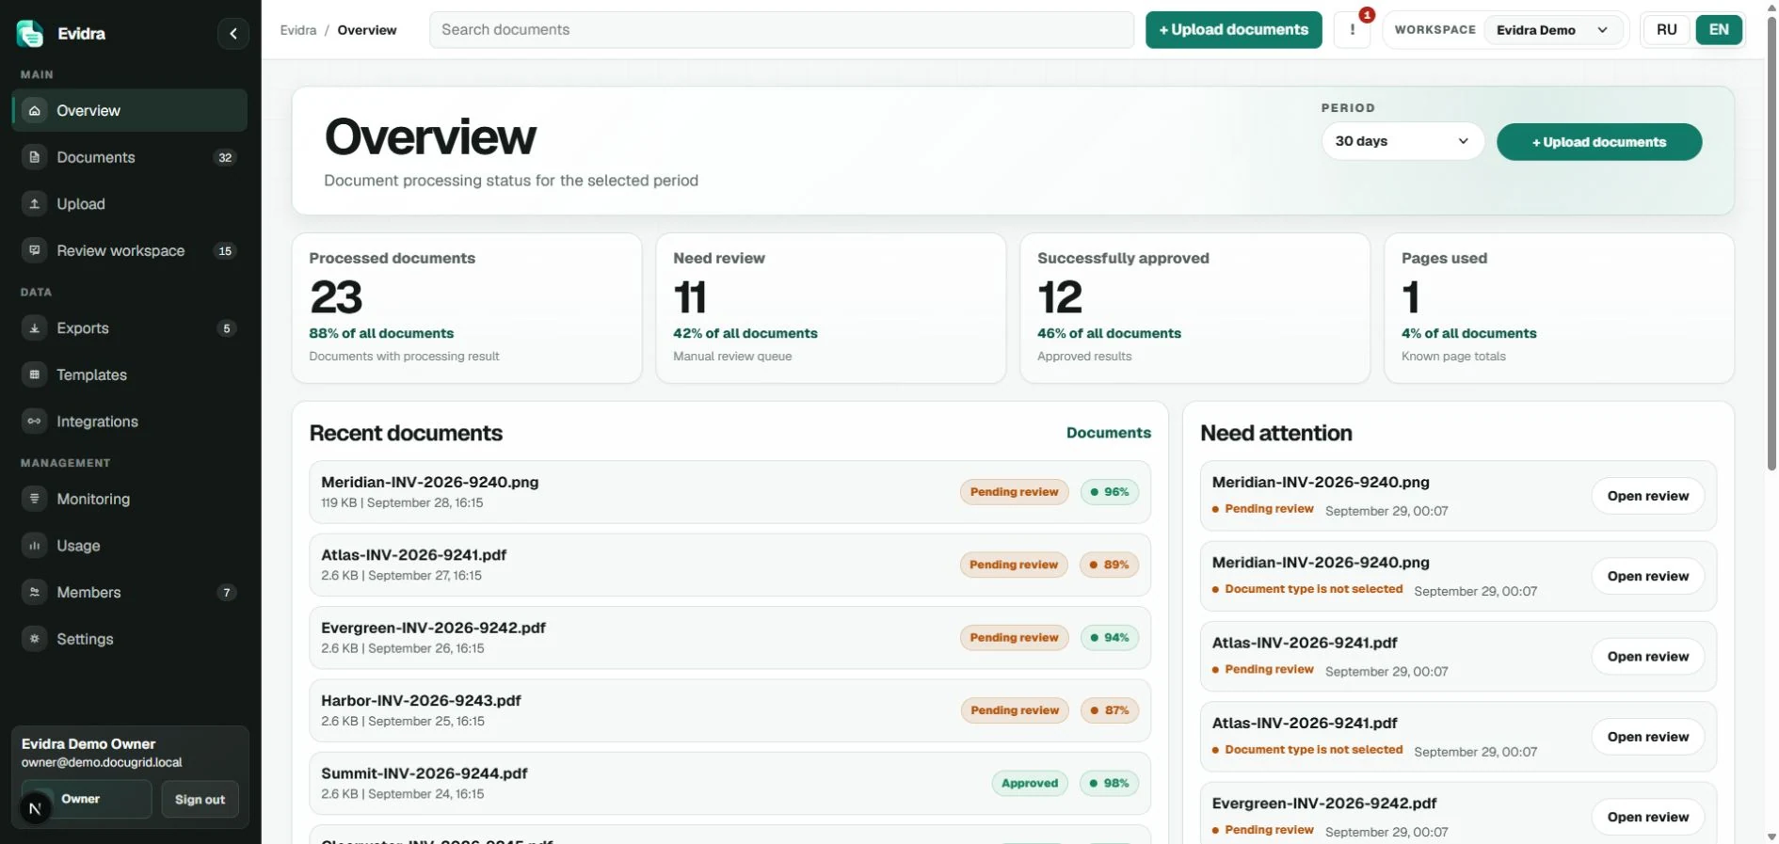Viewport: 1779px width, 844px height.
Task: Click the Exports download icon
Action: [35, 328]
